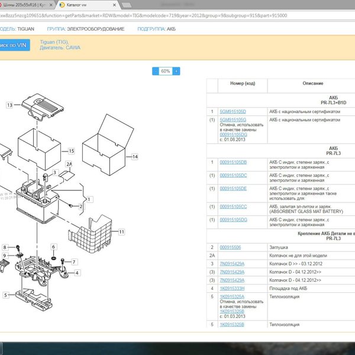Click diagram callout number 8
Viewport: 355px width, 355px height.
click(x=5, y=247)
